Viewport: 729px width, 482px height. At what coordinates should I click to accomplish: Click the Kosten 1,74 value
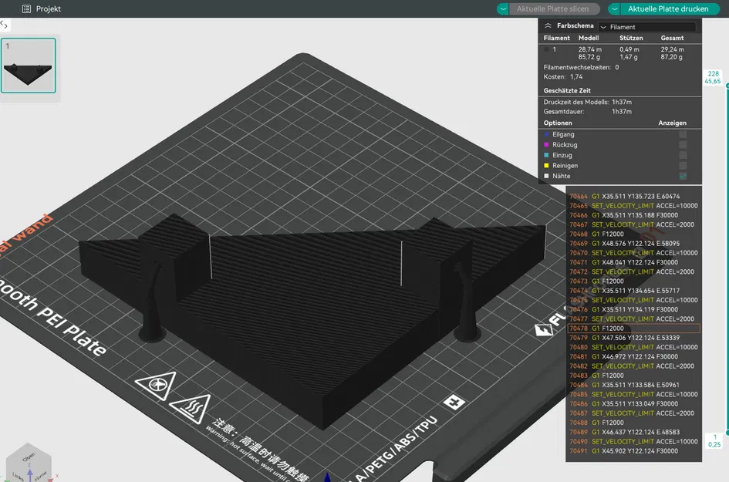click(576, 76)
